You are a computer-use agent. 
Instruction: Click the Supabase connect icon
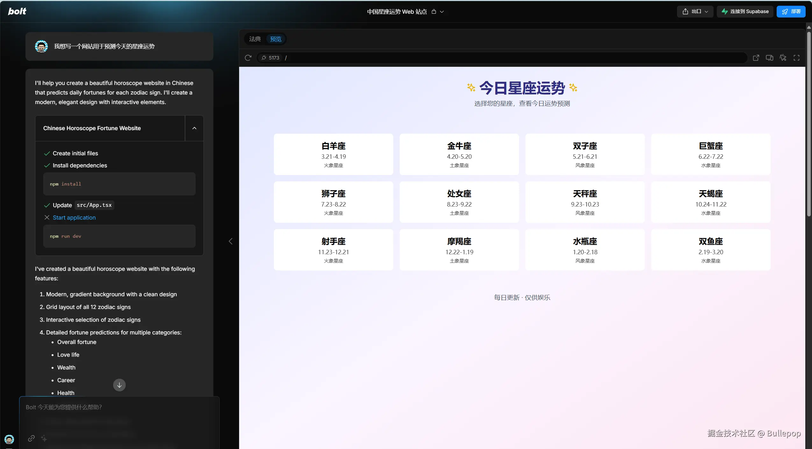[x=725, y=11]
